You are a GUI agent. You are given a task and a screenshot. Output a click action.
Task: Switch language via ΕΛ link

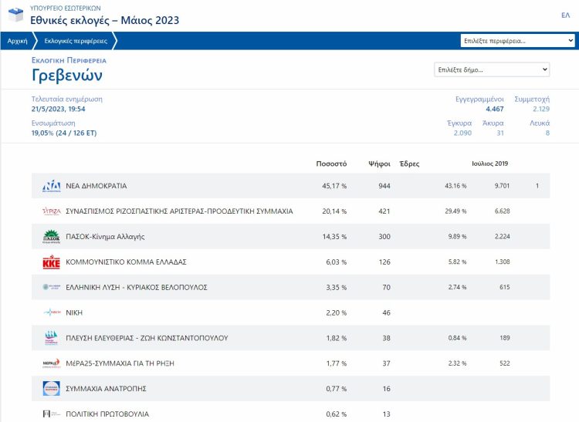(565, 15)
